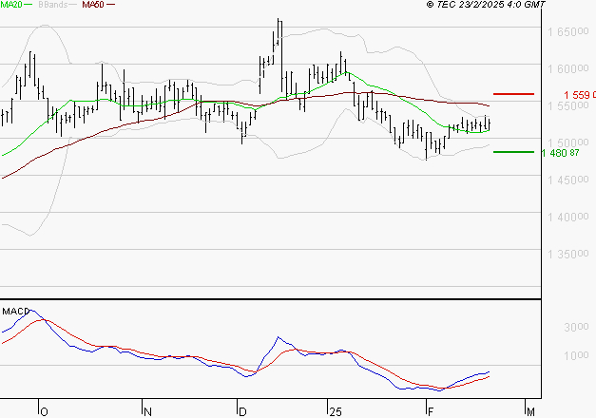The height and width of the screenshot is (418, 596).
Task: Click the M month marker on time axis
Action: coord(530,412)
